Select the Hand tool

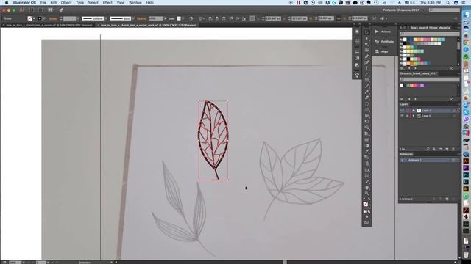(x=366, y=188)
